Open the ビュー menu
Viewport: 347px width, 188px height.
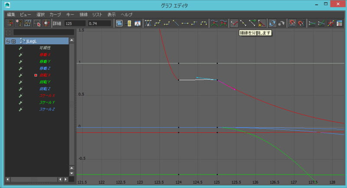[x=26, y=15]
